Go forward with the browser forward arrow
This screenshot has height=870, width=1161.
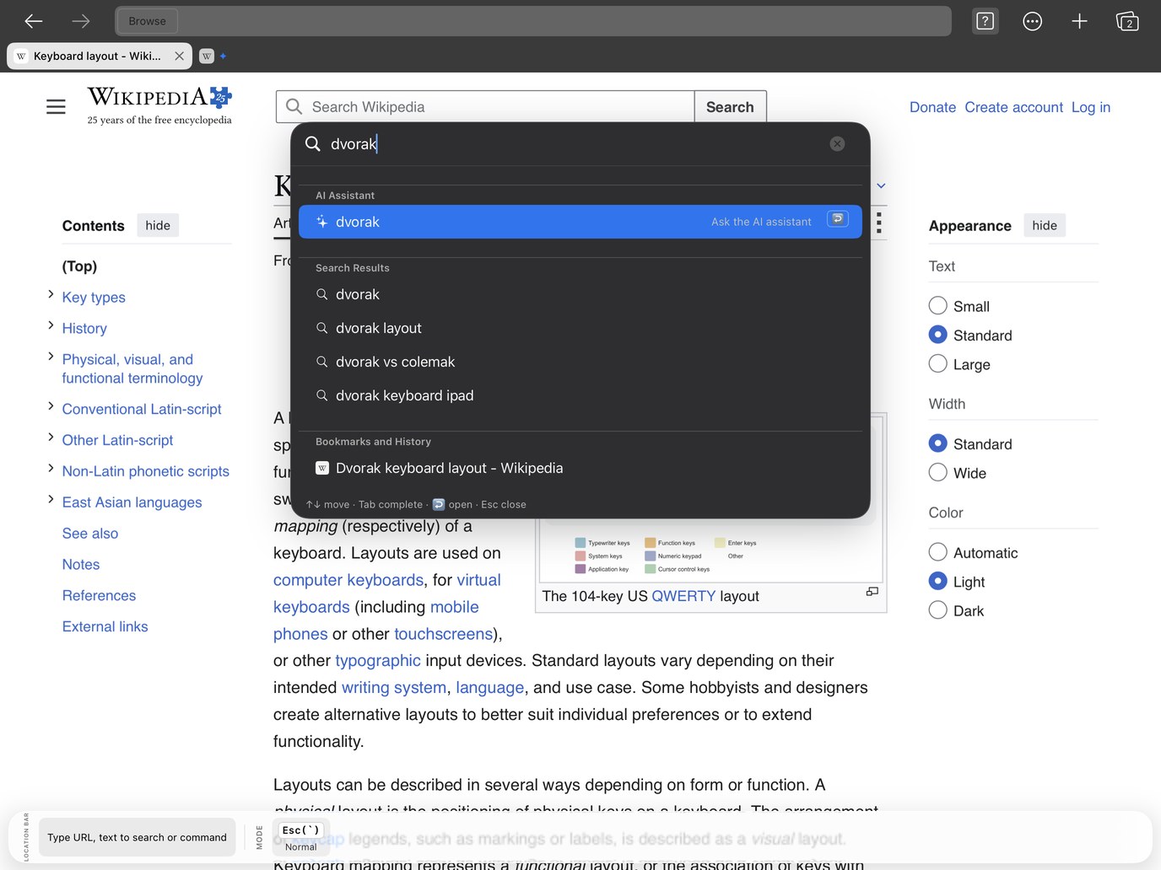pyautogui.click(x=81, y=21)
